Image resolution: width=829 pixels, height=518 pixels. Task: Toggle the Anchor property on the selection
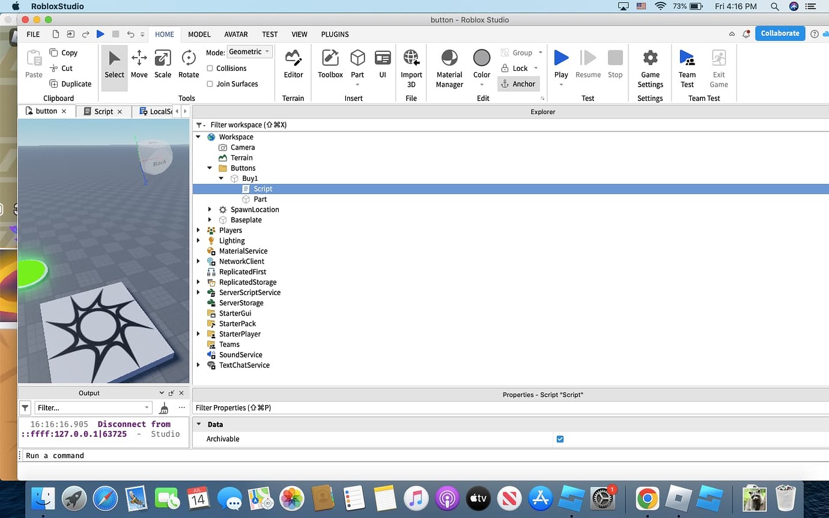click(x=518, y=84)
